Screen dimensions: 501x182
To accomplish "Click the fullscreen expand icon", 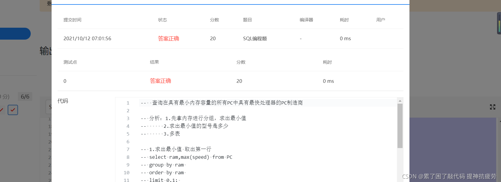I will 493,107.
